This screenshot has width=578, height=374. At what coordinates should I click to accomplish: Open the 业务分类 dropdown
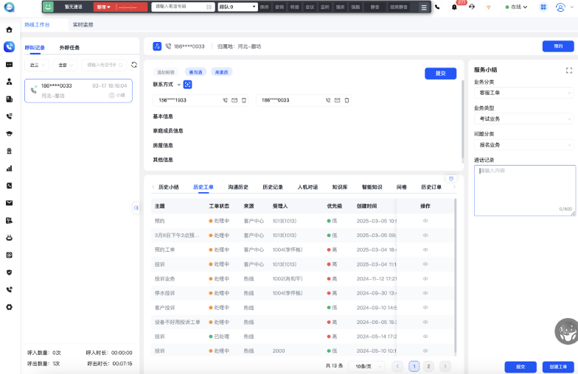(523, 93)
